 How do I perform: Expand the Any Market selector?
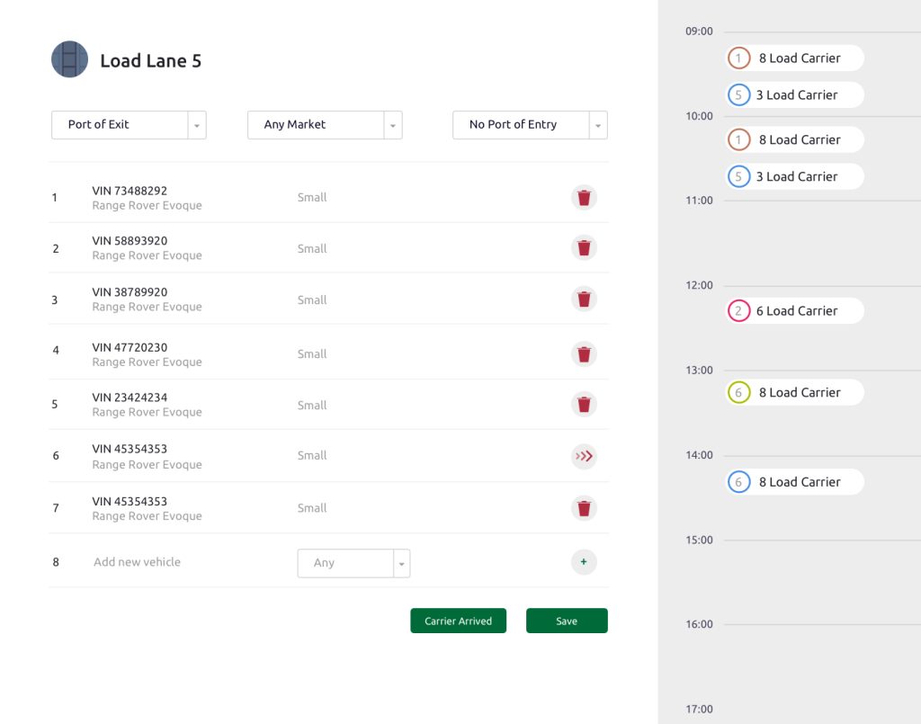click(x=393, y=125)
